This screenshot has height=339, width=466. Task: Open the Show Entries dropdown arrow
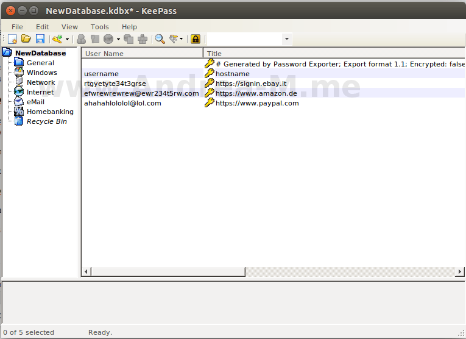coord(181,39)
